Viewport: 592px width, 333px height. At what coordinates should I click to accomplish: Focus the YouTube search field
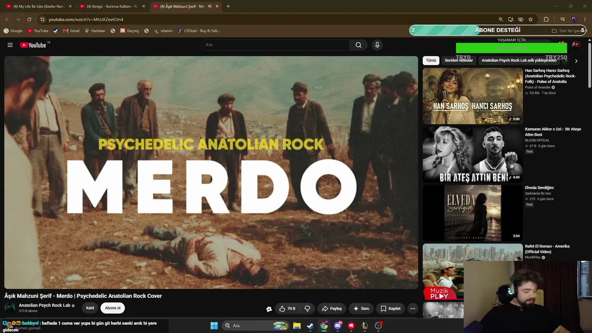276,45
